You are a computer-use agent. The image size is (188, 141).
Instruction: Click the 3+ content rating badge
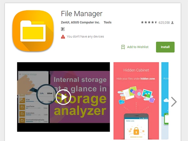(63, 29)
